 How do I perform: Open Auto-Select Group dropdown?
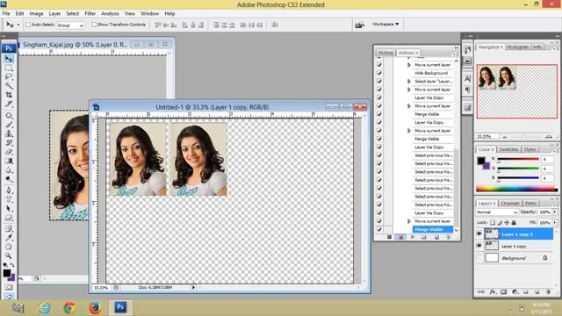[x=70, y=25]
